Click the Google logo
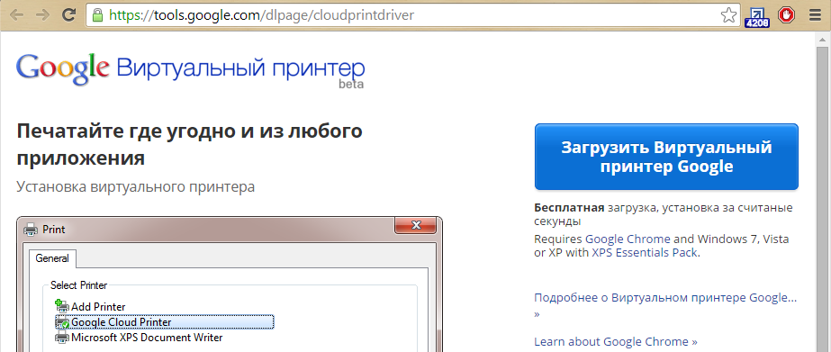This screenshot has width=831, height=352. (62, 69)
